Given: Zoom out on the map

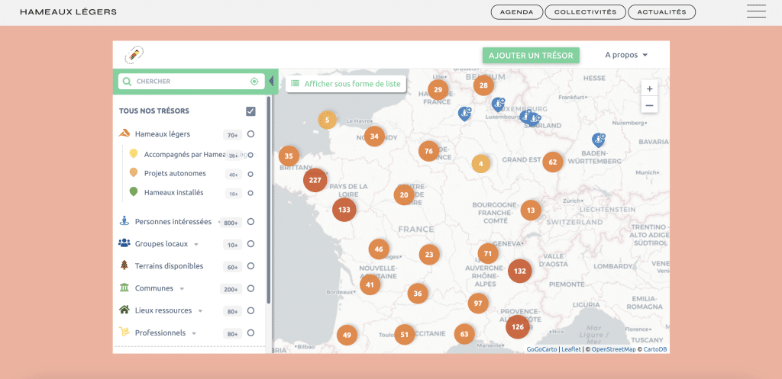Looking at the screenshot, I should (x=649, y=105).
